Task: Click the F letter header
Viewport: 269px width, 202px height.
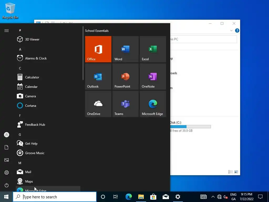Action: [x=20, y=116]
